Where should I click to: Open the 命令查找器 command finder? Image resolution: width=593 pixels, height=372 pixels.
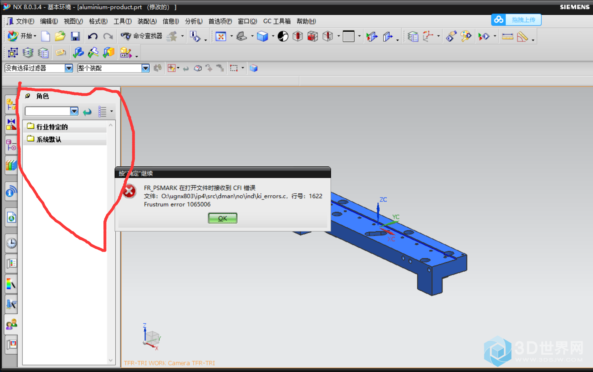click(141, 36)
